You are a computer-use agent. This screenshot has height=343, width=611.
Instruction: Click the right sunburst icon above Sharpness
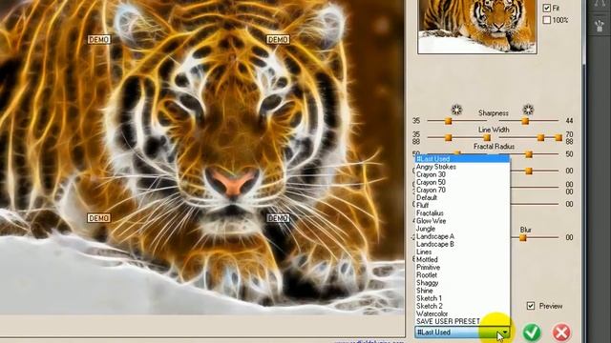(528, 110)
